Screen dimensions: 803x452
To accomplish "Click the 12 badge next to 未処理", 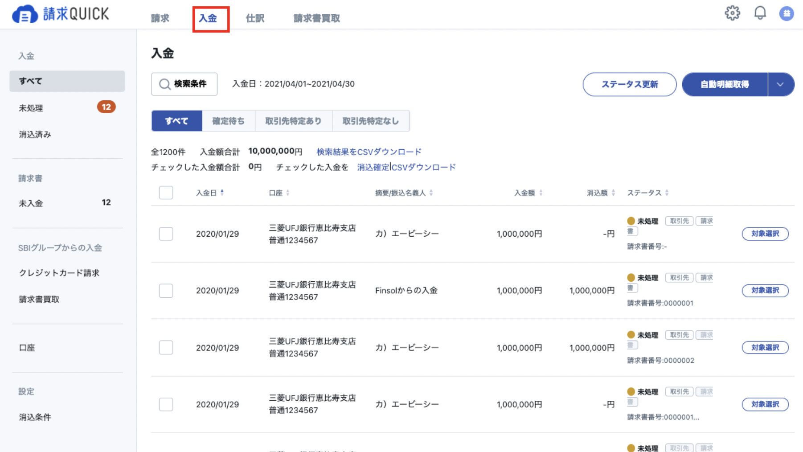I will (106, 107).
